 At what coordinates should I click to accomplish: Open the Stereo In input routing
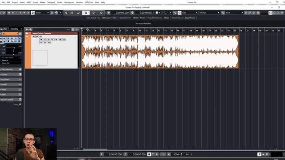(x=11, y=60)
